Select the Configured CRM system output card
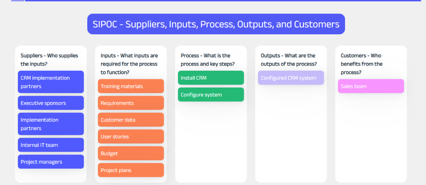The height and width of the screenshot is (185, 426). click(291, 78)
